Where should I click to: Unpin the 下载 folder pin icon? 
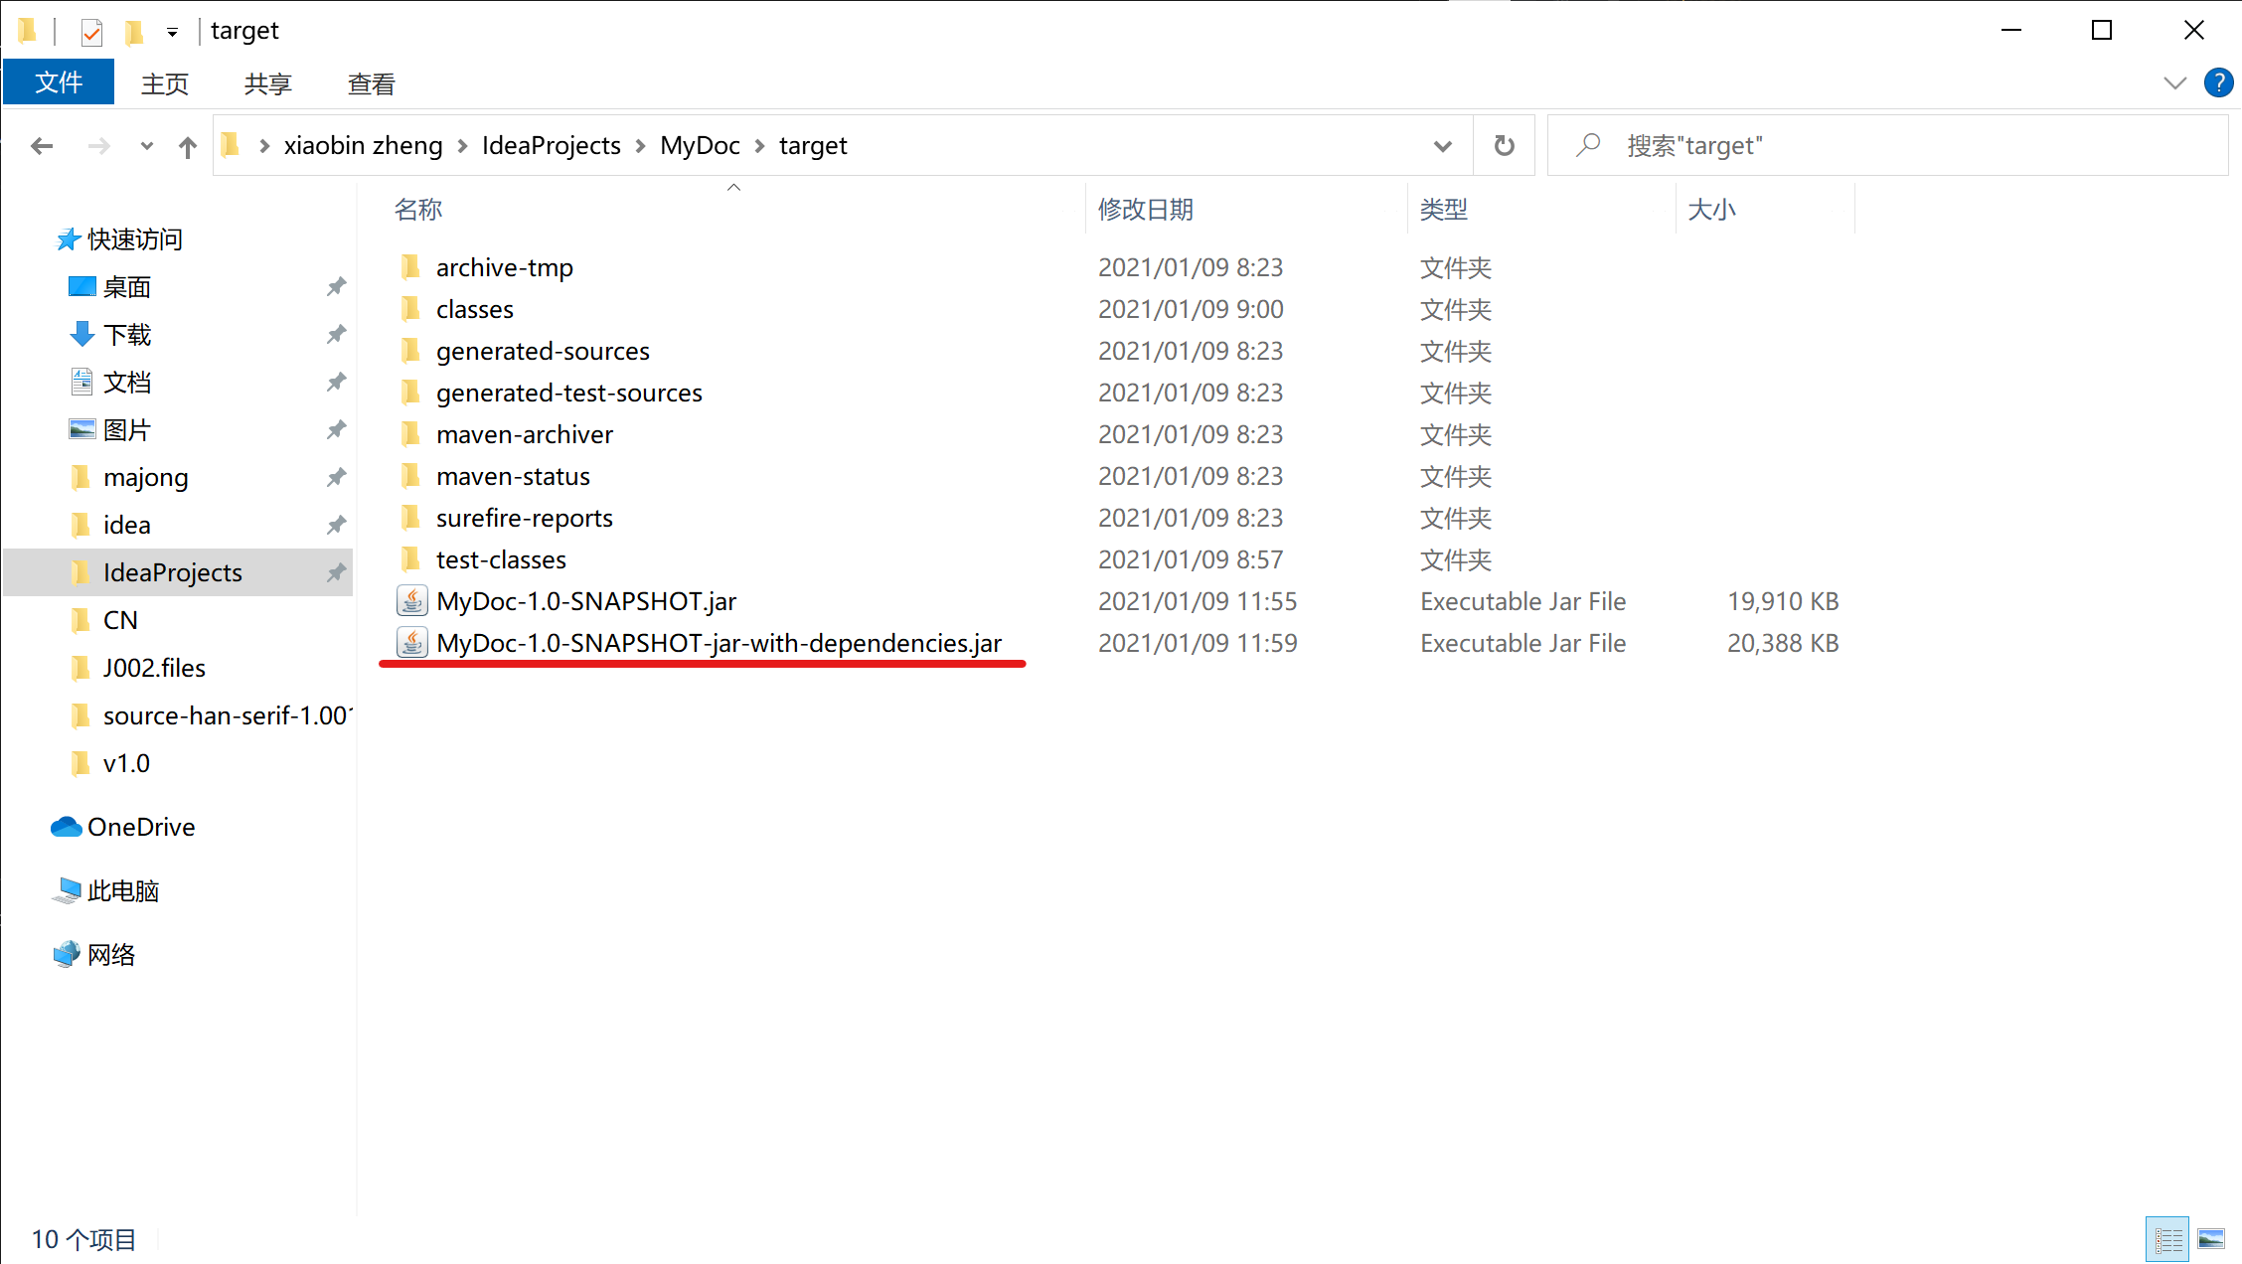pos(336,335)
